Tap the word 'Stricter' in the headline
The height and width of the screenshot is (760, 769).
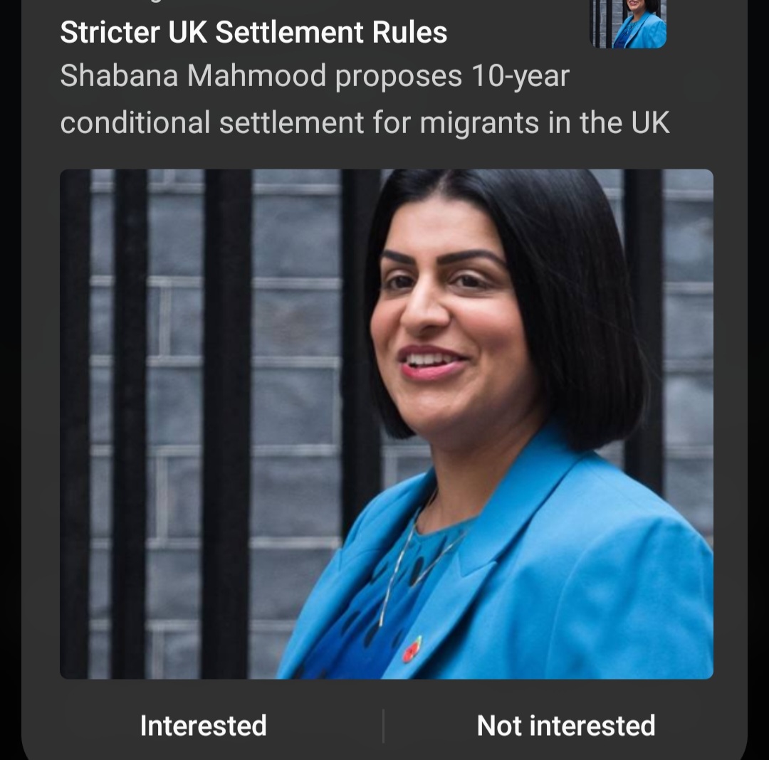pos(110,32)
